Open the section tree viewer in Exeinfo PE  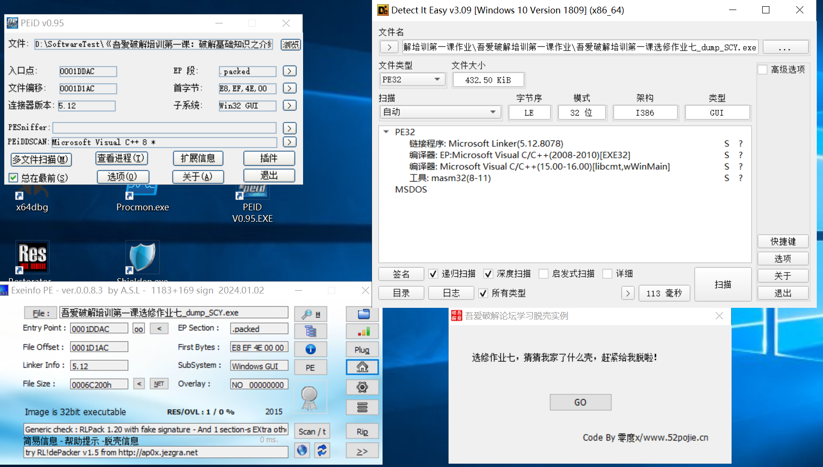310,331
